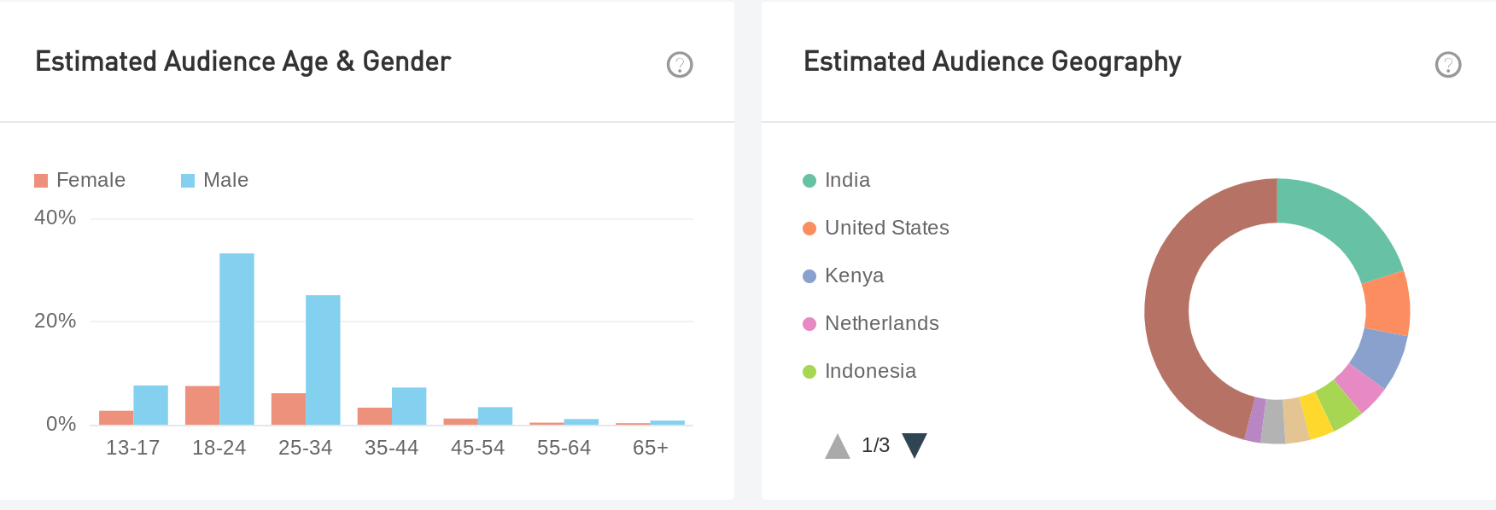Go to previous geography legend page
Image resolution: width=1496 pixels, height=510 pixels.
(838, 445)
